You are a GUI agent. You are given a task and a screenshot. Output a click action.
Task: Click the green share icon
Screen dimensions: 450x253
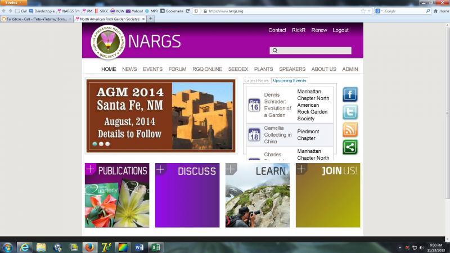(x=350, y=147)
